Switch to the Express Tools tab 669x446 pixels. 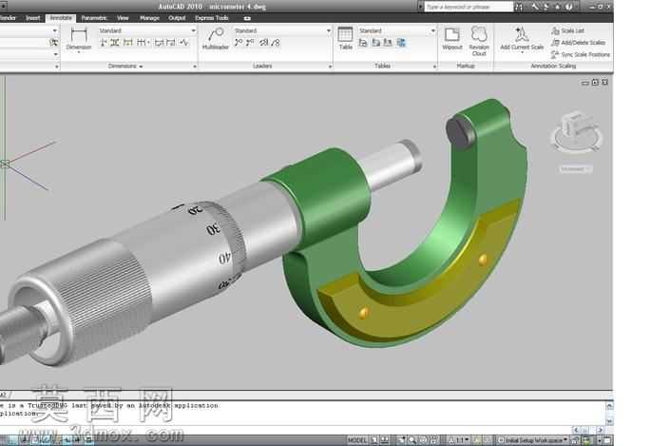(x=212, y=18)
